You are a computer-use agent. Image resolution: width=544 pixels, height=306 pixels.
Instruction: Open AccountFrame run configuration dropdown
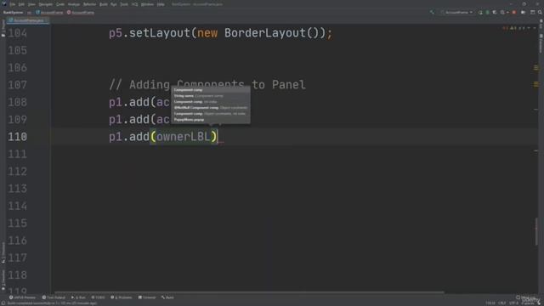456,12
